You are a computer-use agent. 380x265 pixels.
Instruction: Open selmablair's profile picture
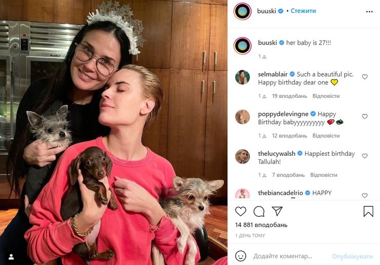pos(242,77)
